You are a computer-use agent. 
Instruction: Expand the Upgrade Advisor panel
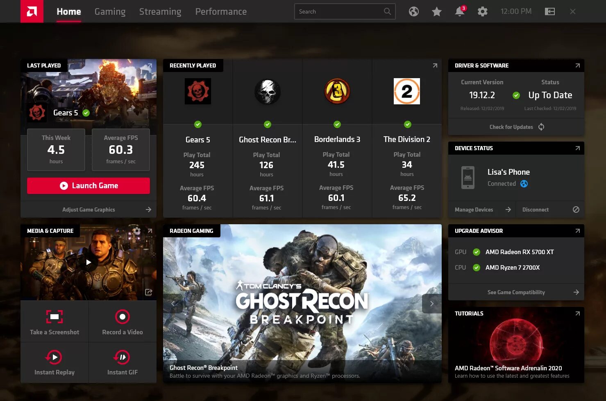coord(577,231)
